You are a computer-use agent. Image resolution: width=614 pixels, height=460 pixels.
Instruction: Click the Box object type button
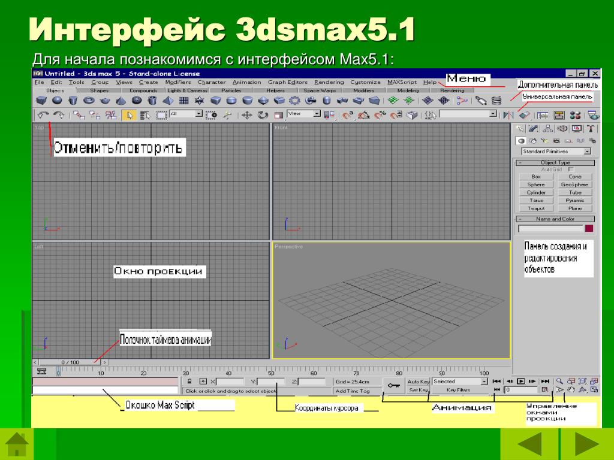tap(536, 177)
